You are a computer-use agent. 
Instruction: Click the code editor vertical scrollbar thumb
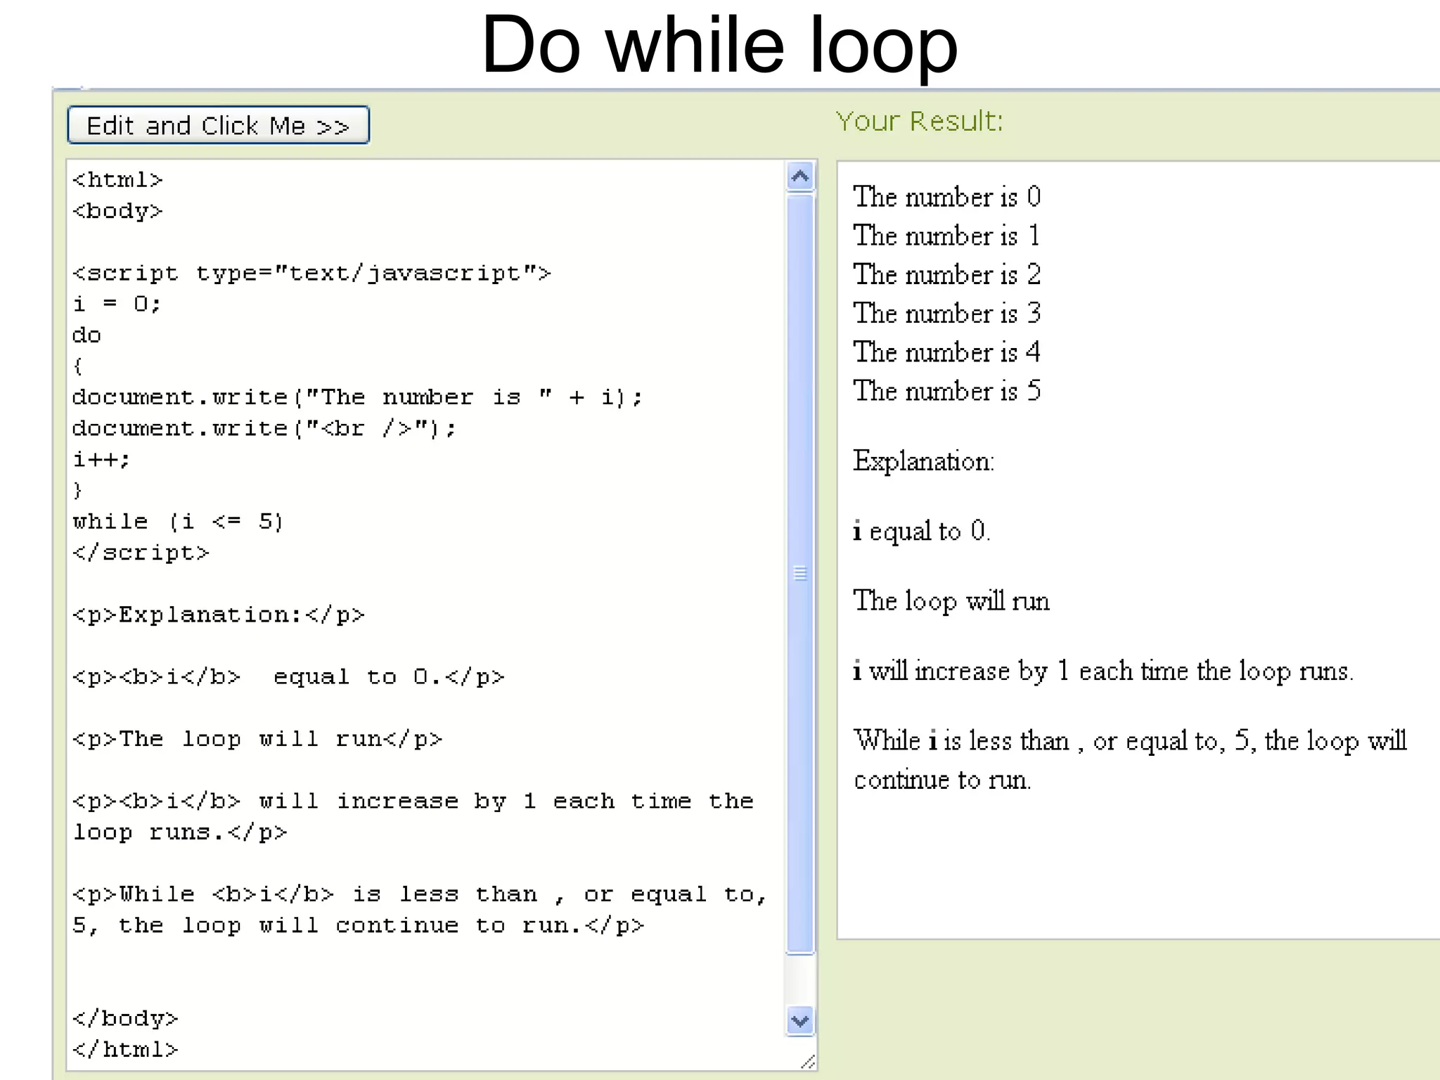coord(800,573)
